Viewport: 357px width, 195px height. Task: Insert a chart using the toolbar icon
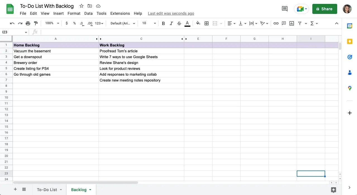click(292, 23)
